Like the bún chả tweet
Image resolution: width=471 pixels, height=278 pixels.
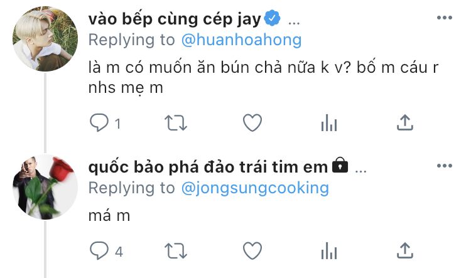coord(252,123)
